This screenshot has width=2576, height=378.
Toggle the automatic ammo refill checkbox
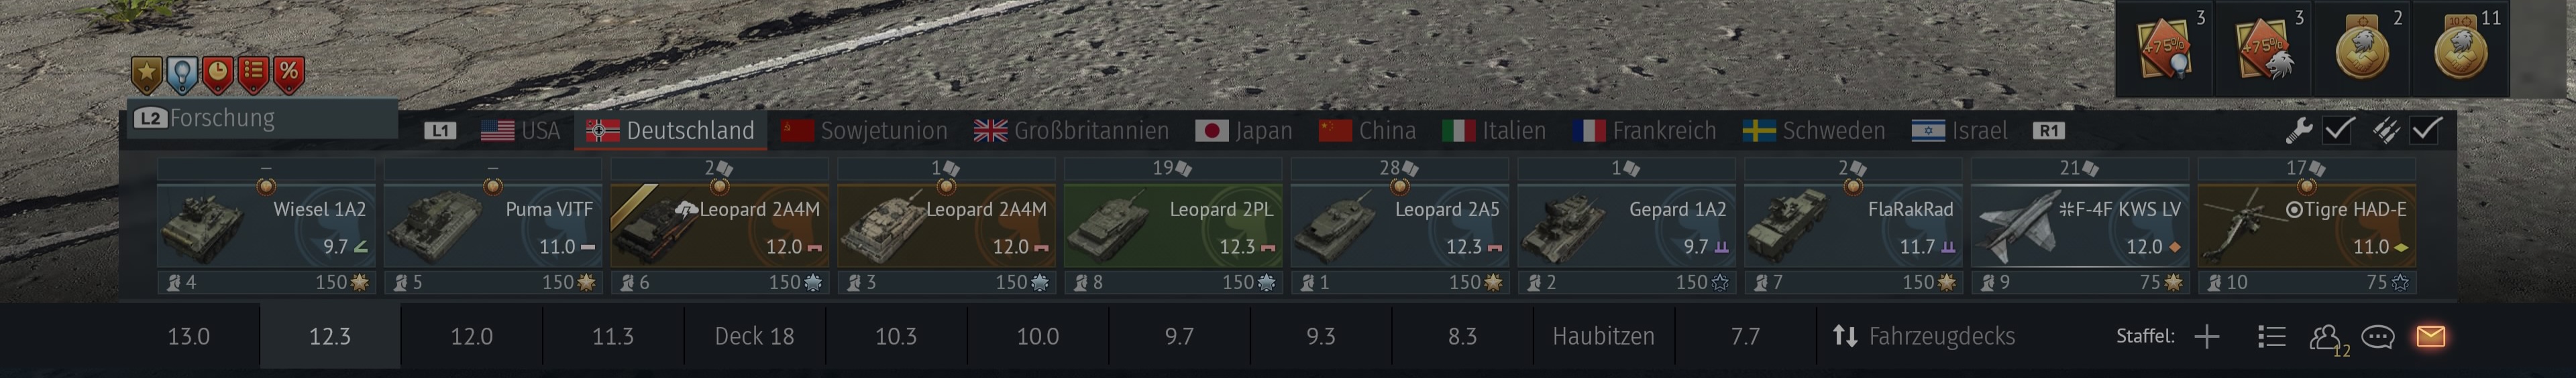2427,130
